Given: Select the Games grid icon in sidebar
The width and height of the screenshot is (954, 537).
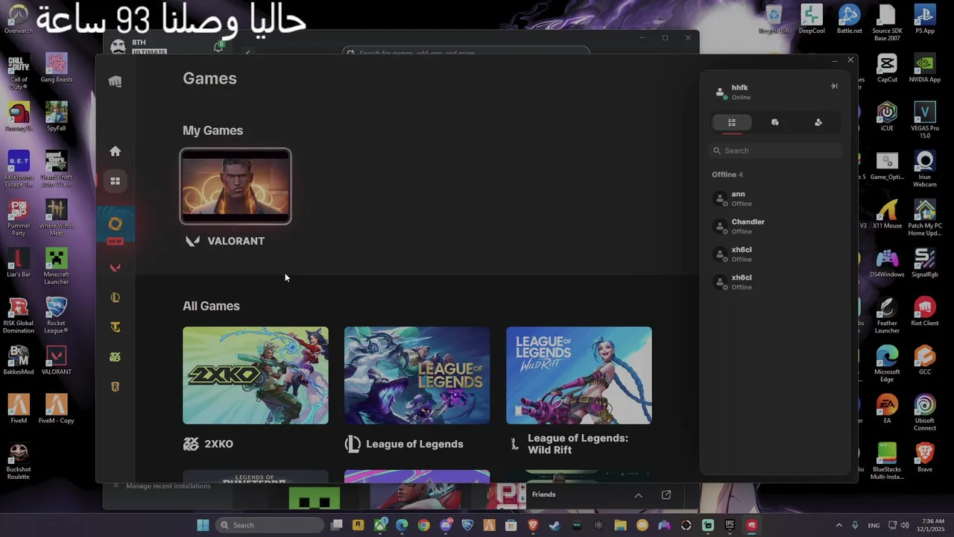Looking at the screenshot, I should click(115, 180).
